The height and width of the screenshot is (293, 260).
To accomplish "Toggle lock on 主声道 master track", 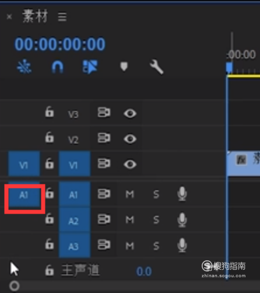I will (x=50, y=270).
